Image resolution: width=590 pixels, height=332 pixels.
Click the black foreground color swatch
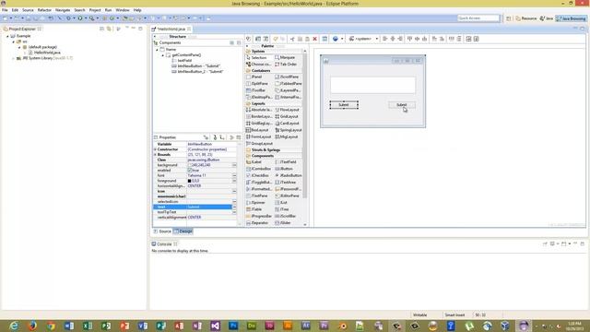[190, 181]
